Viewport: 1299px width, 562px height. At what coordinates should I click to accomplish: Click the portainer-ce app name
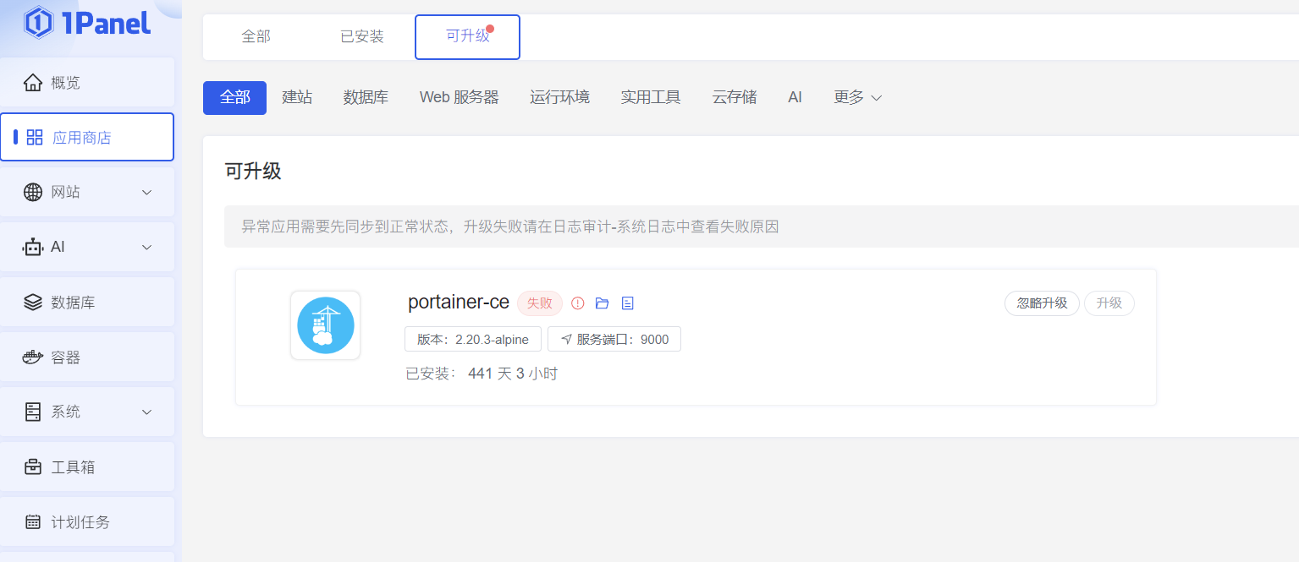459,302
